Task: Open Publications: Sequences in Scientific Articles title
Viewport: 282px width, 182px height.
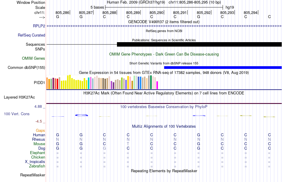Action: [164, 40]
